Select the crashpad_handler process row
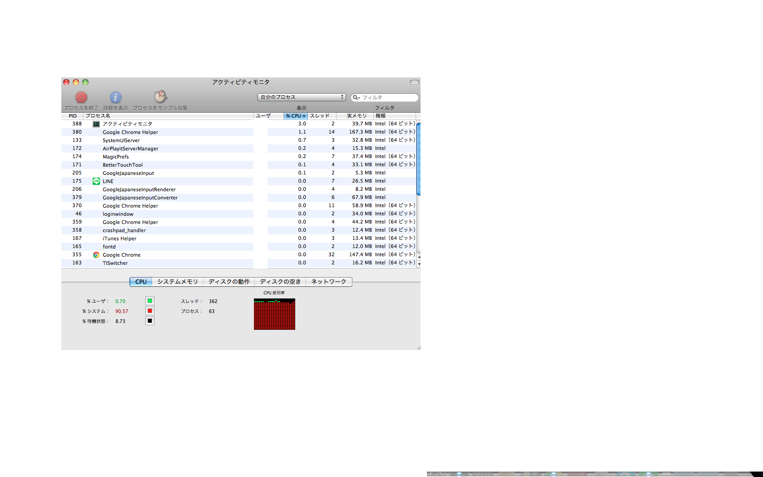This screenshot has height=477, width=763. (x=239, y=230)
